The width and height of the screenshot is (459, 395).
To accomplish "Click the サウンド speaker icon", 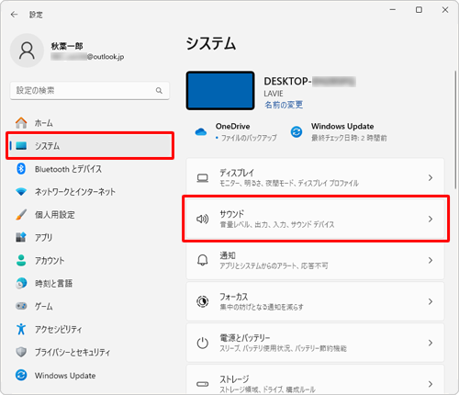I will 203,219.
